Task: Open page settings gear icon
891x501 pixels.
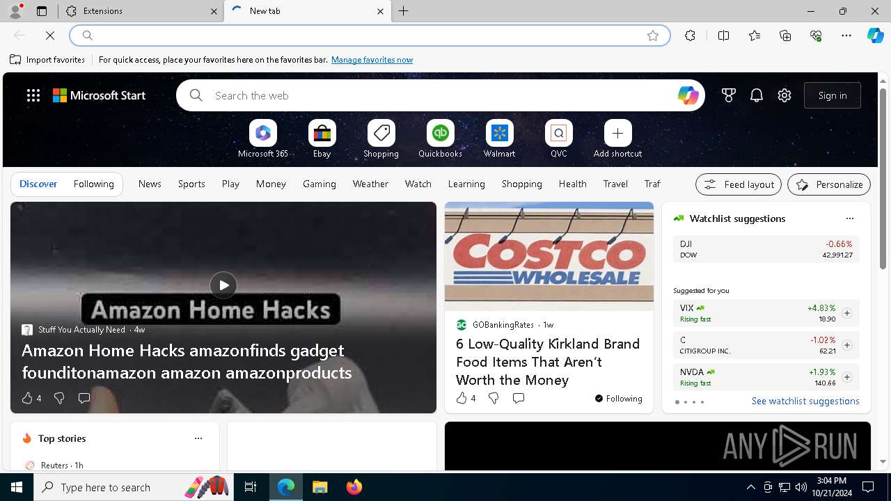Action: coord(784,95)
